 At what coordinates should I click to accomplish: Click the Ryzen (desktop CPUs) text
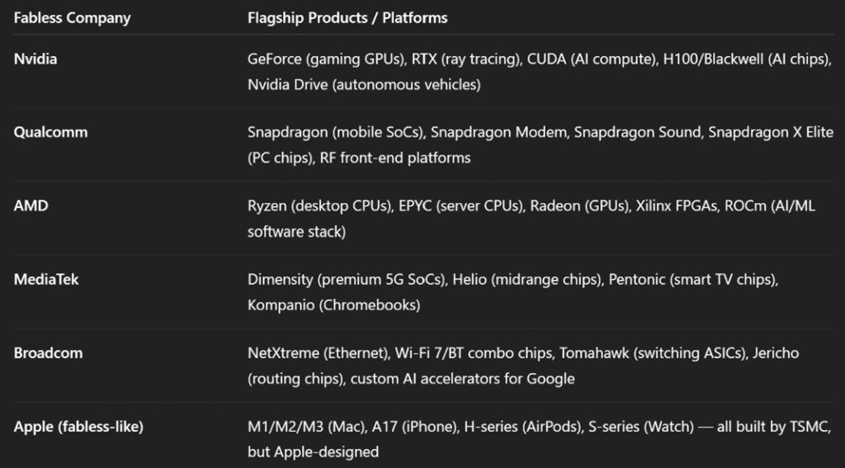(319, 206)
